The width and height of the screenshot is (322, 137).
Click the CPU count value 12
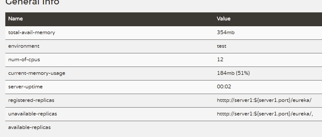[x=220, y=60]
